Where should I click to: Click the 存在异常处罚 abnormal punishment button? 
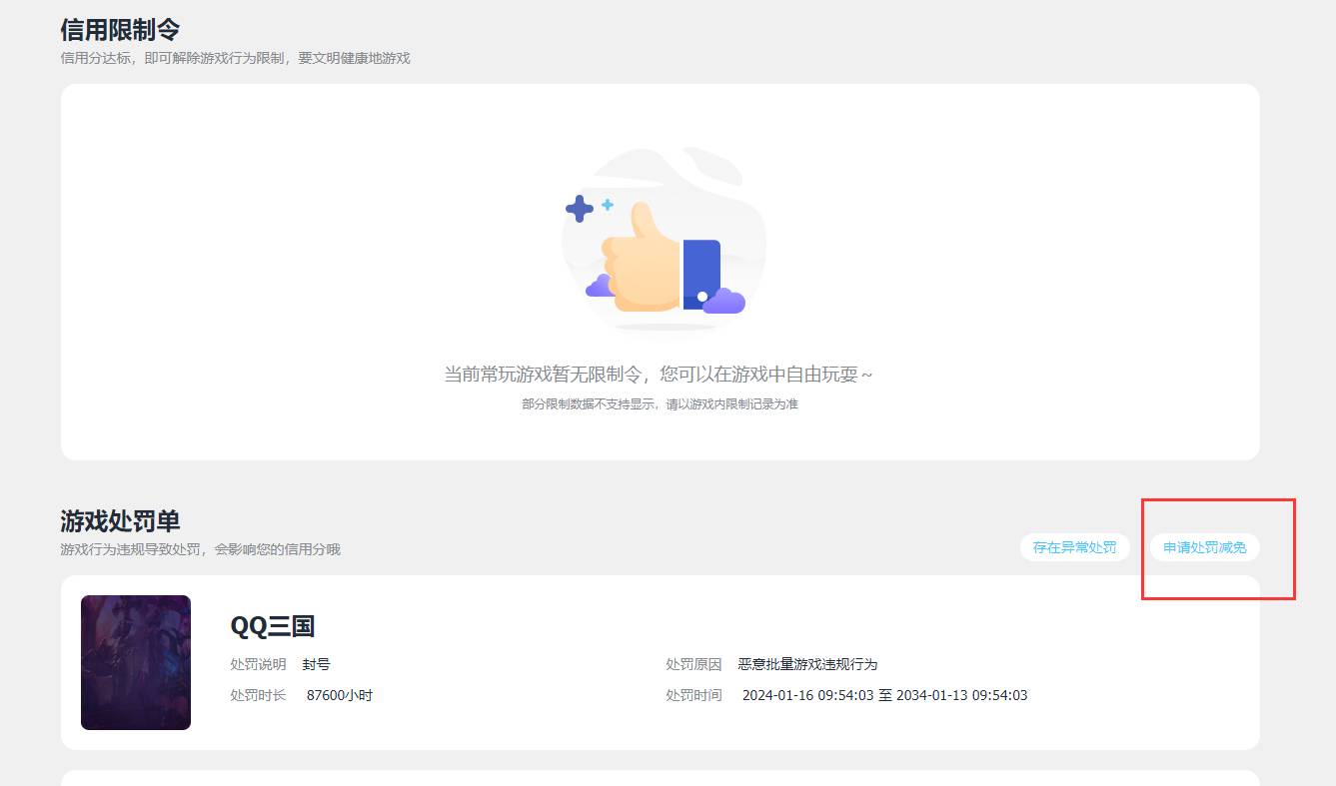(1073, 547)
